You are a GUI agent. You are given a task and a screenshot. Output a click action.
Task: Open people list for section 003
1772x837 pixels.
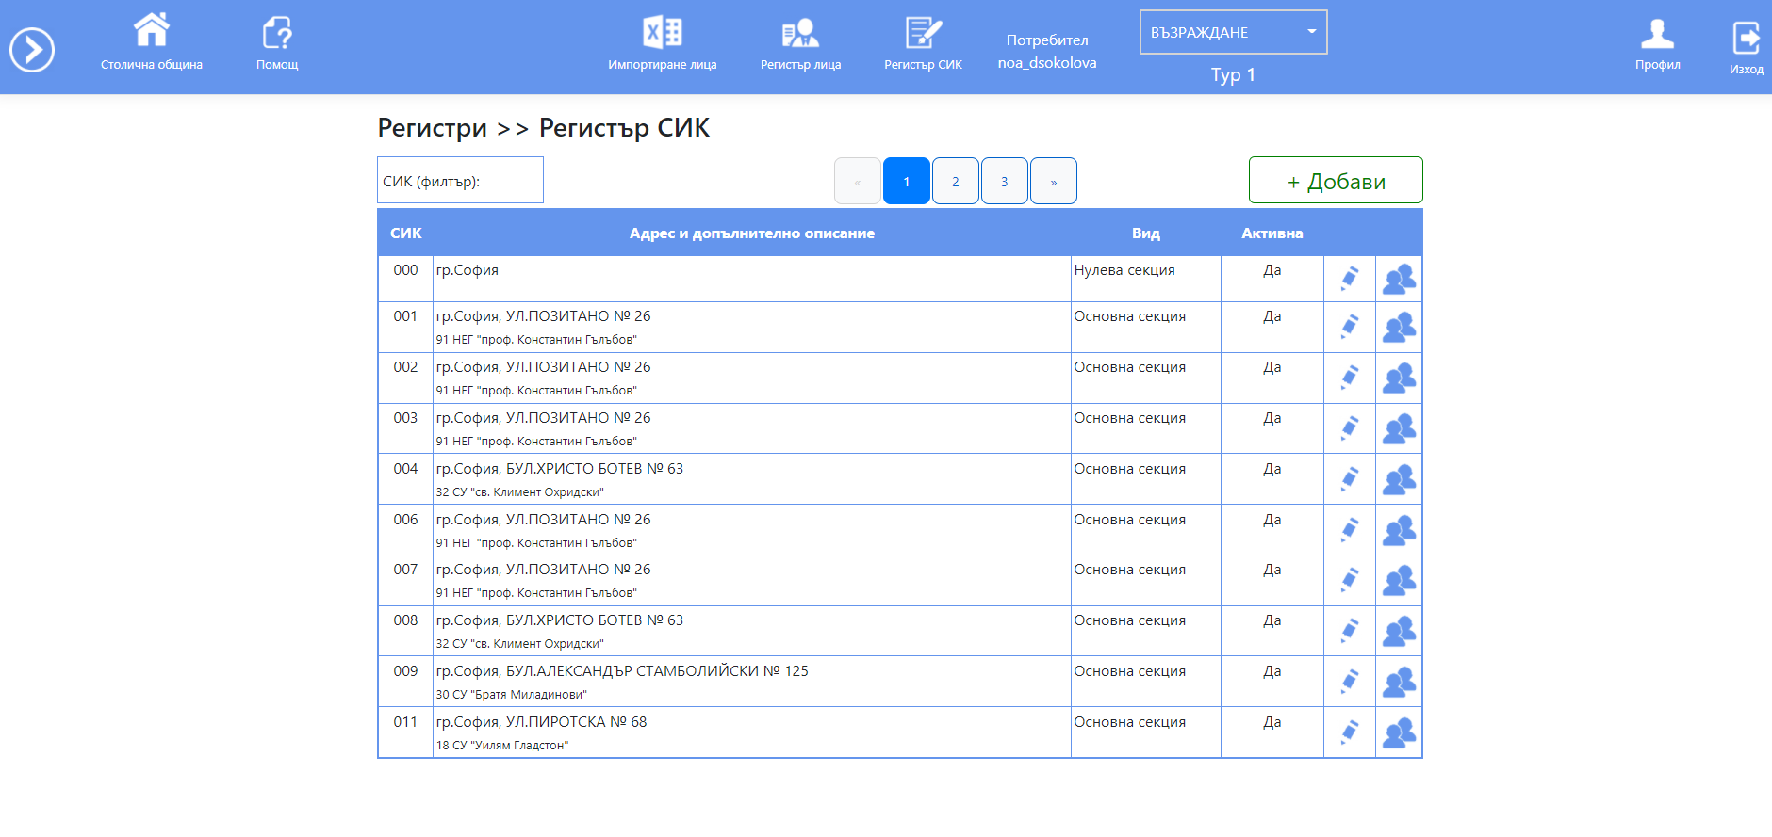click(x=1399, y=428)
